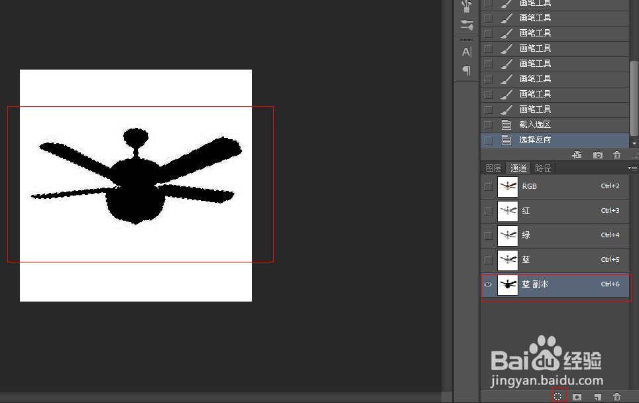
Task: Click the 红 channel thumbnail
Action: pyautogui.click(x=508, y=211)
